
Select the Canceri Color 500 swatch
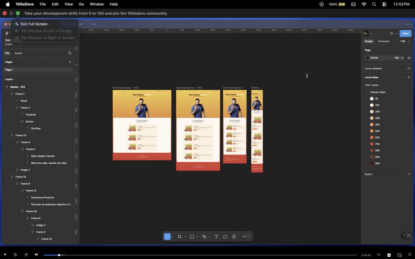tap(372, 131)
